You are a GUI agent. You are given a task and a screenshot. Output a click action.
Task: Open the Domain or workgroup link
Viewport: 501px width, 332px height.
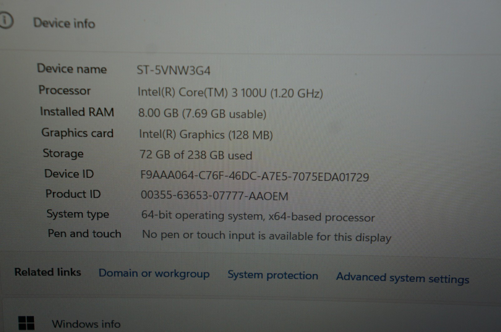coord(154,274)
